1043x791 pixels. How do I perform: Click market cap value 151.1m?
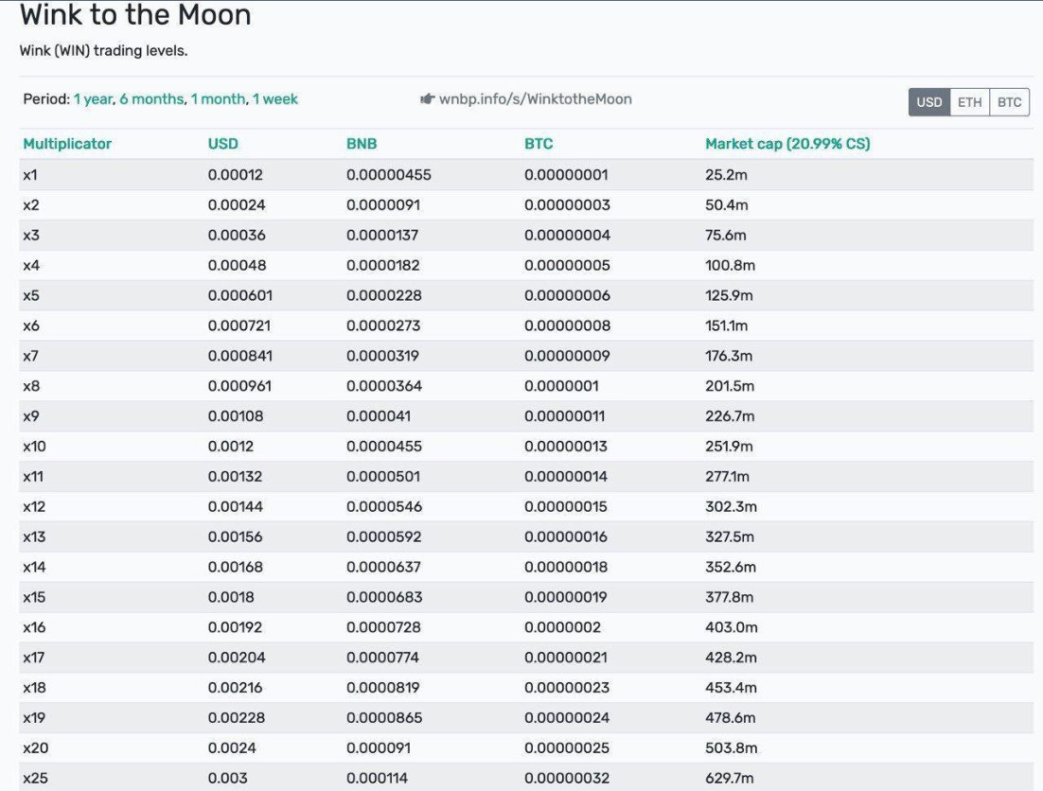point(726,325)
